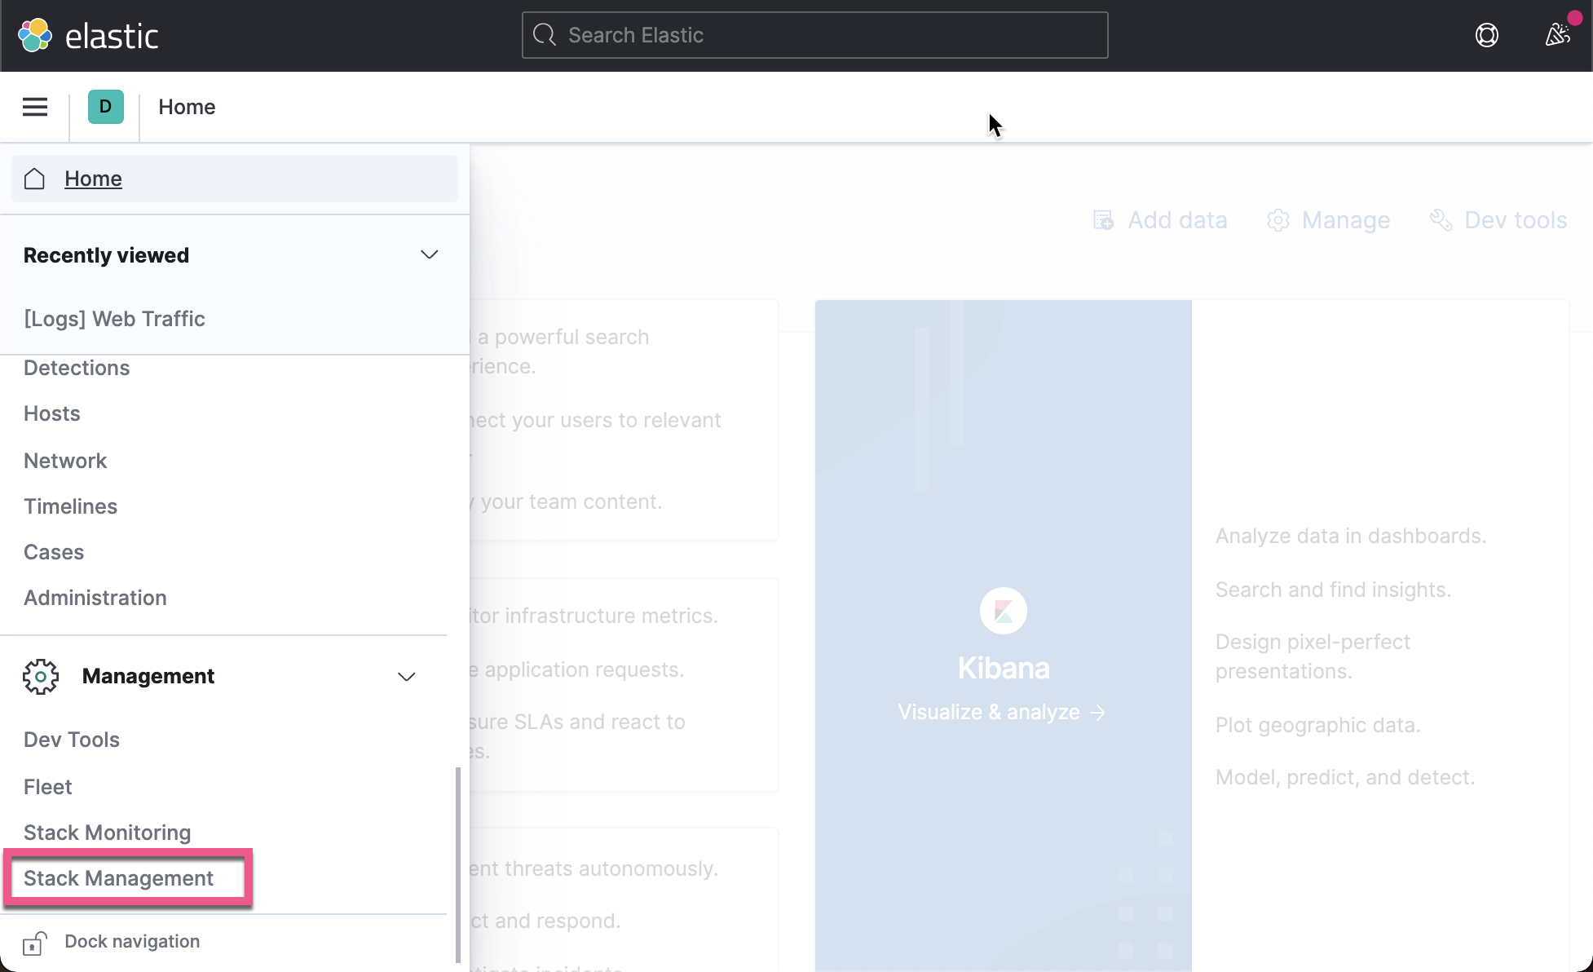The image size is (1593, 972).
Task: Open [Logs] Web Traffic recent item
Action: 114,319
